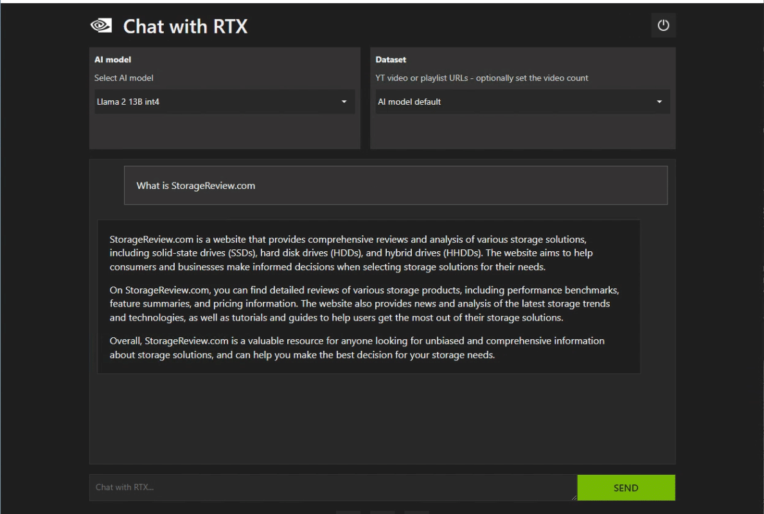Click the NVIDIA eye logo icon
Viewport: 764px width, 514px height.
click(102, 25)
